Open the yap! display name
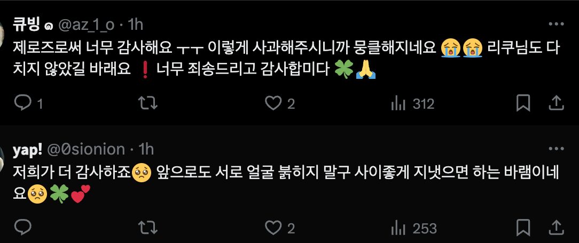This screenshot has height=243, width=579. coord(27,150)
